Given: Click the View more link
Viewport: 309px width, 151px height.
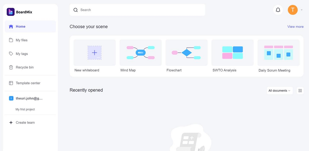Looking at the screenshot, I should [295, 27].
